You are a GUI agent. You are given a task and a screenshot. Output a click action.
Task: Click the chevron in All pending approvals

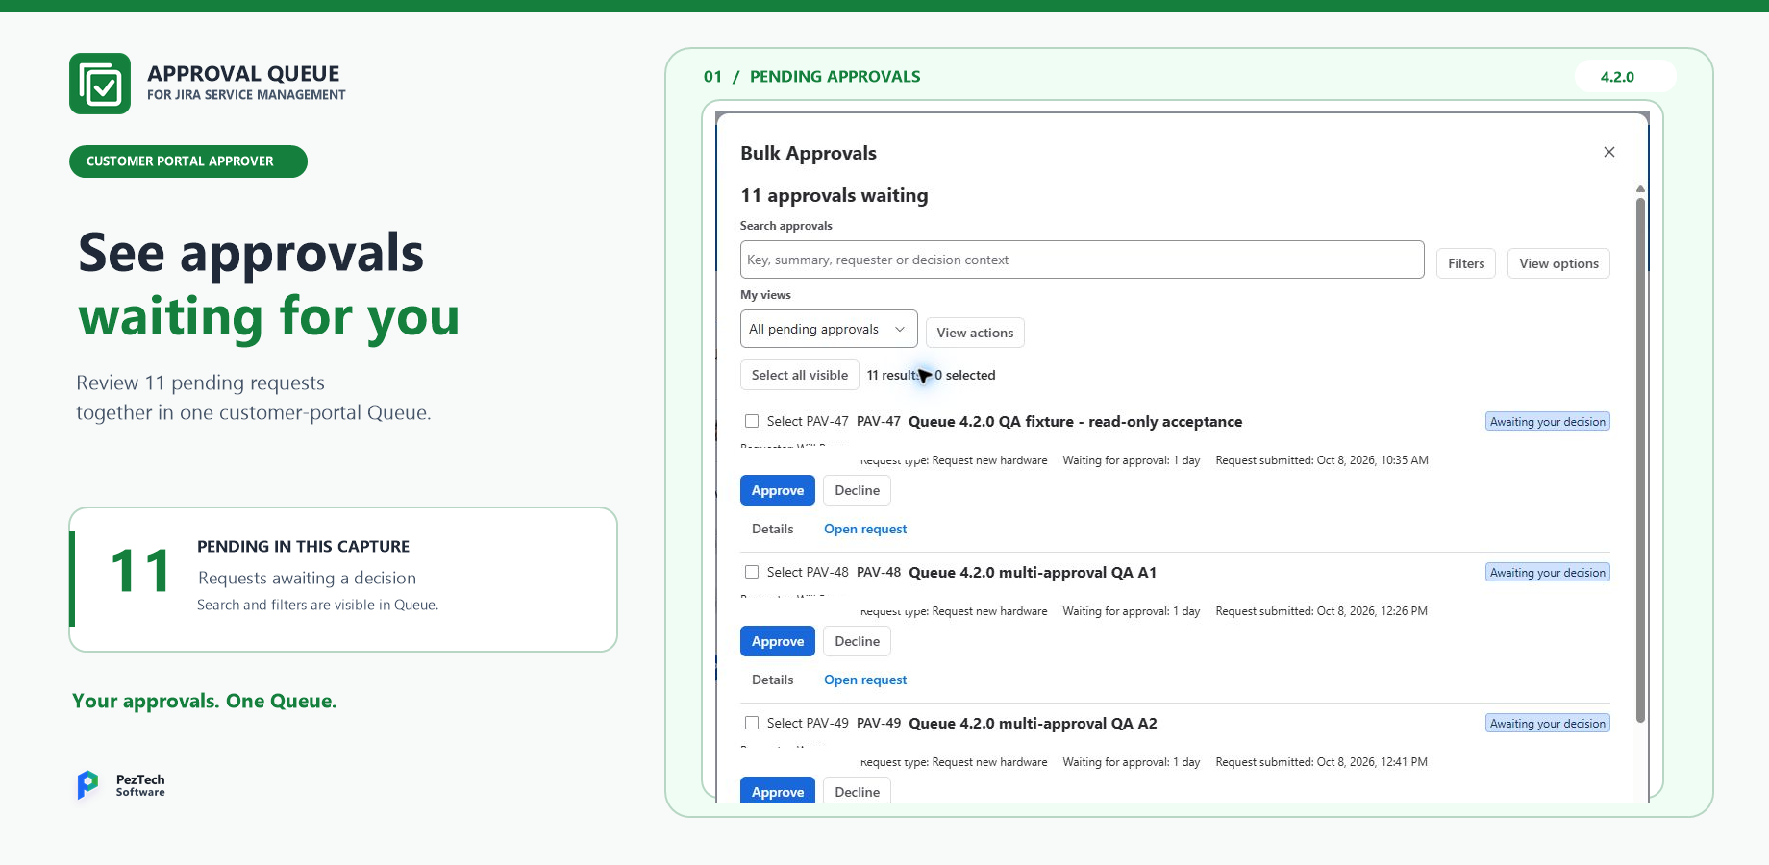click(x=900, y=329)
